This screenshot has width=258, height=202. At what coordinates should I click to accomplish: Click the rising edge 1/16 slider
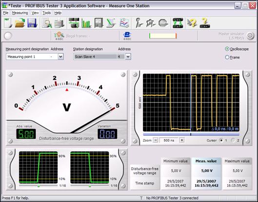[x=39, y=186]
